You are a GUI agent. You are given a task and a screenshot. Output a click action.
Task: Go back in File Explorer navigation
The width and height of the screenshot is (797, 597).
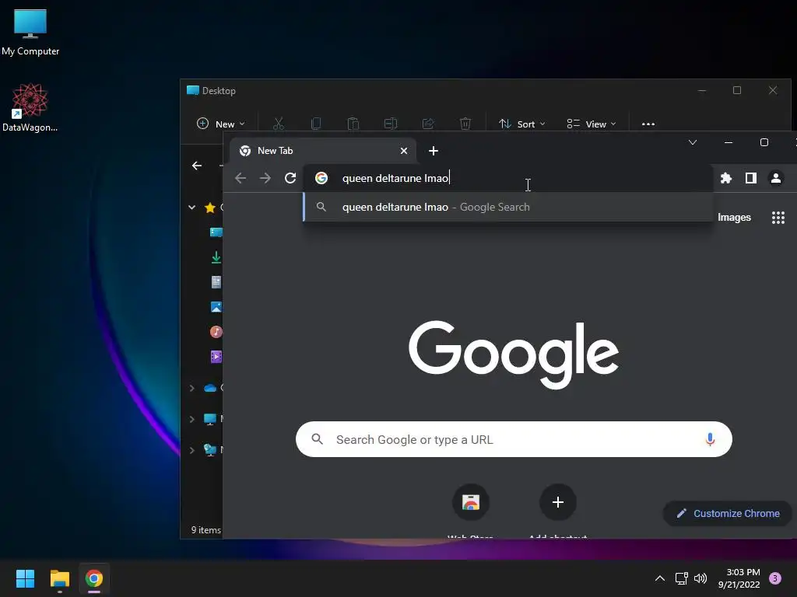[197, 166]
